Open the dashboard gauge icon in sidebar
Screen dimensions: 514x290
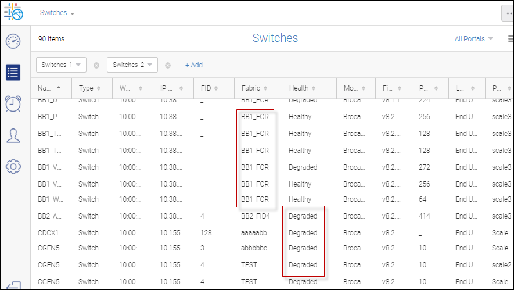click(x=13, y=41)
